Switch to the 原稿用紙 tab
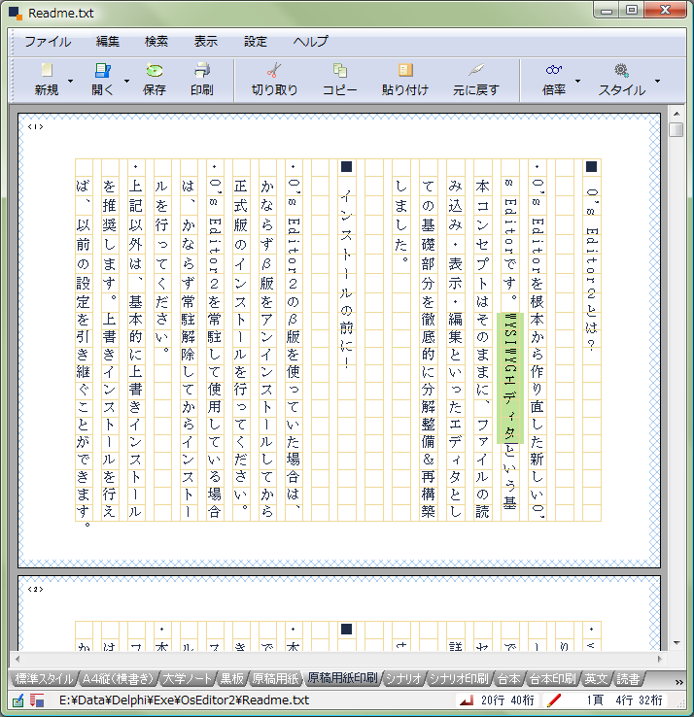This screenshot has width=694, height=717. point(275,678)
